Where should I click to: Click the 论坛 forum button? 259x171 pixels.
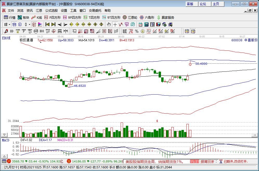pyautogui.click(x=205, y=4)
